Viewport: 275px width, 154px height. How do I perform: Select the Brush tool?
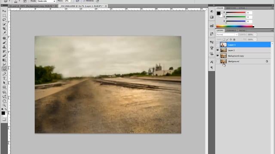(x=4, y=43)
